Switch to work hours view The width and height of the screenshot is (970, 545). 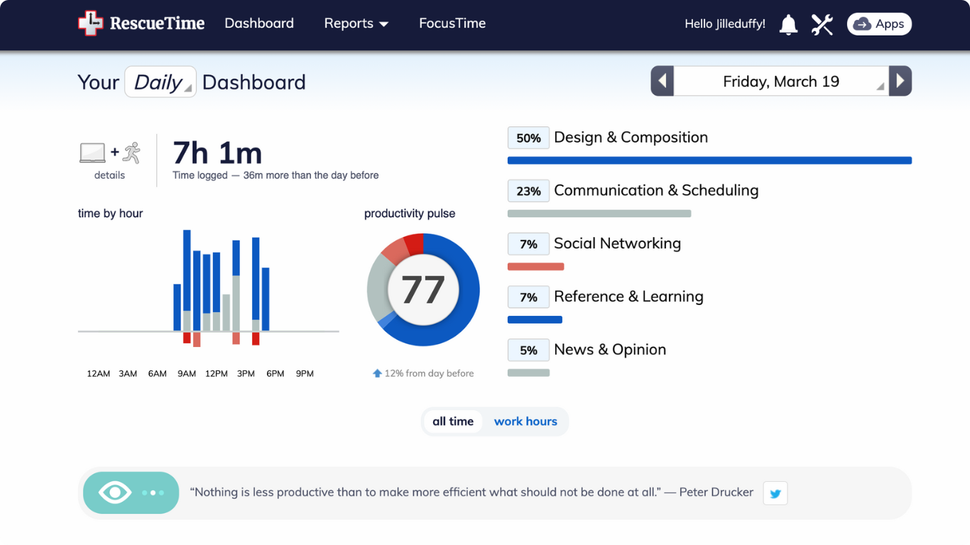coord(525,422)
